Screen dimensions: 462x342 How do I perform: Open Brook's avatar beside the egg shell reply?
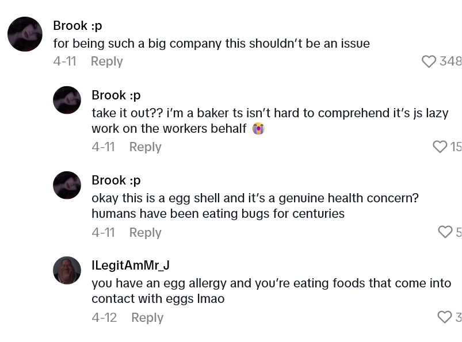pyautogui.click(x=67, y=185)
